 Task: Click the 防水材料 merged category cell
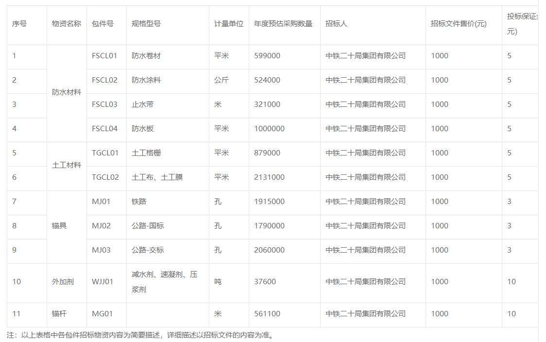pyautogui.click(x=67, y=92)
